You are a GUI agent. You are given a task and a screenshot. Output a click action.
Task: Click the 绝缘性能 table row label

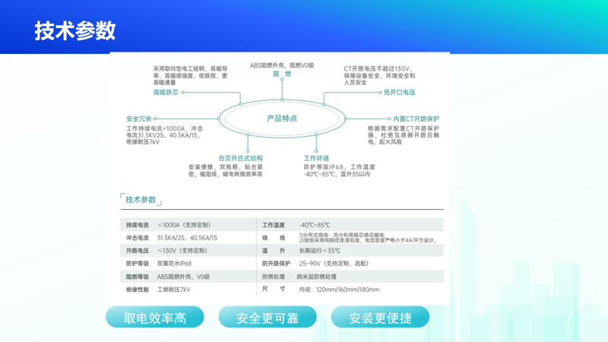pyautogui.click(x=138, y=290)
